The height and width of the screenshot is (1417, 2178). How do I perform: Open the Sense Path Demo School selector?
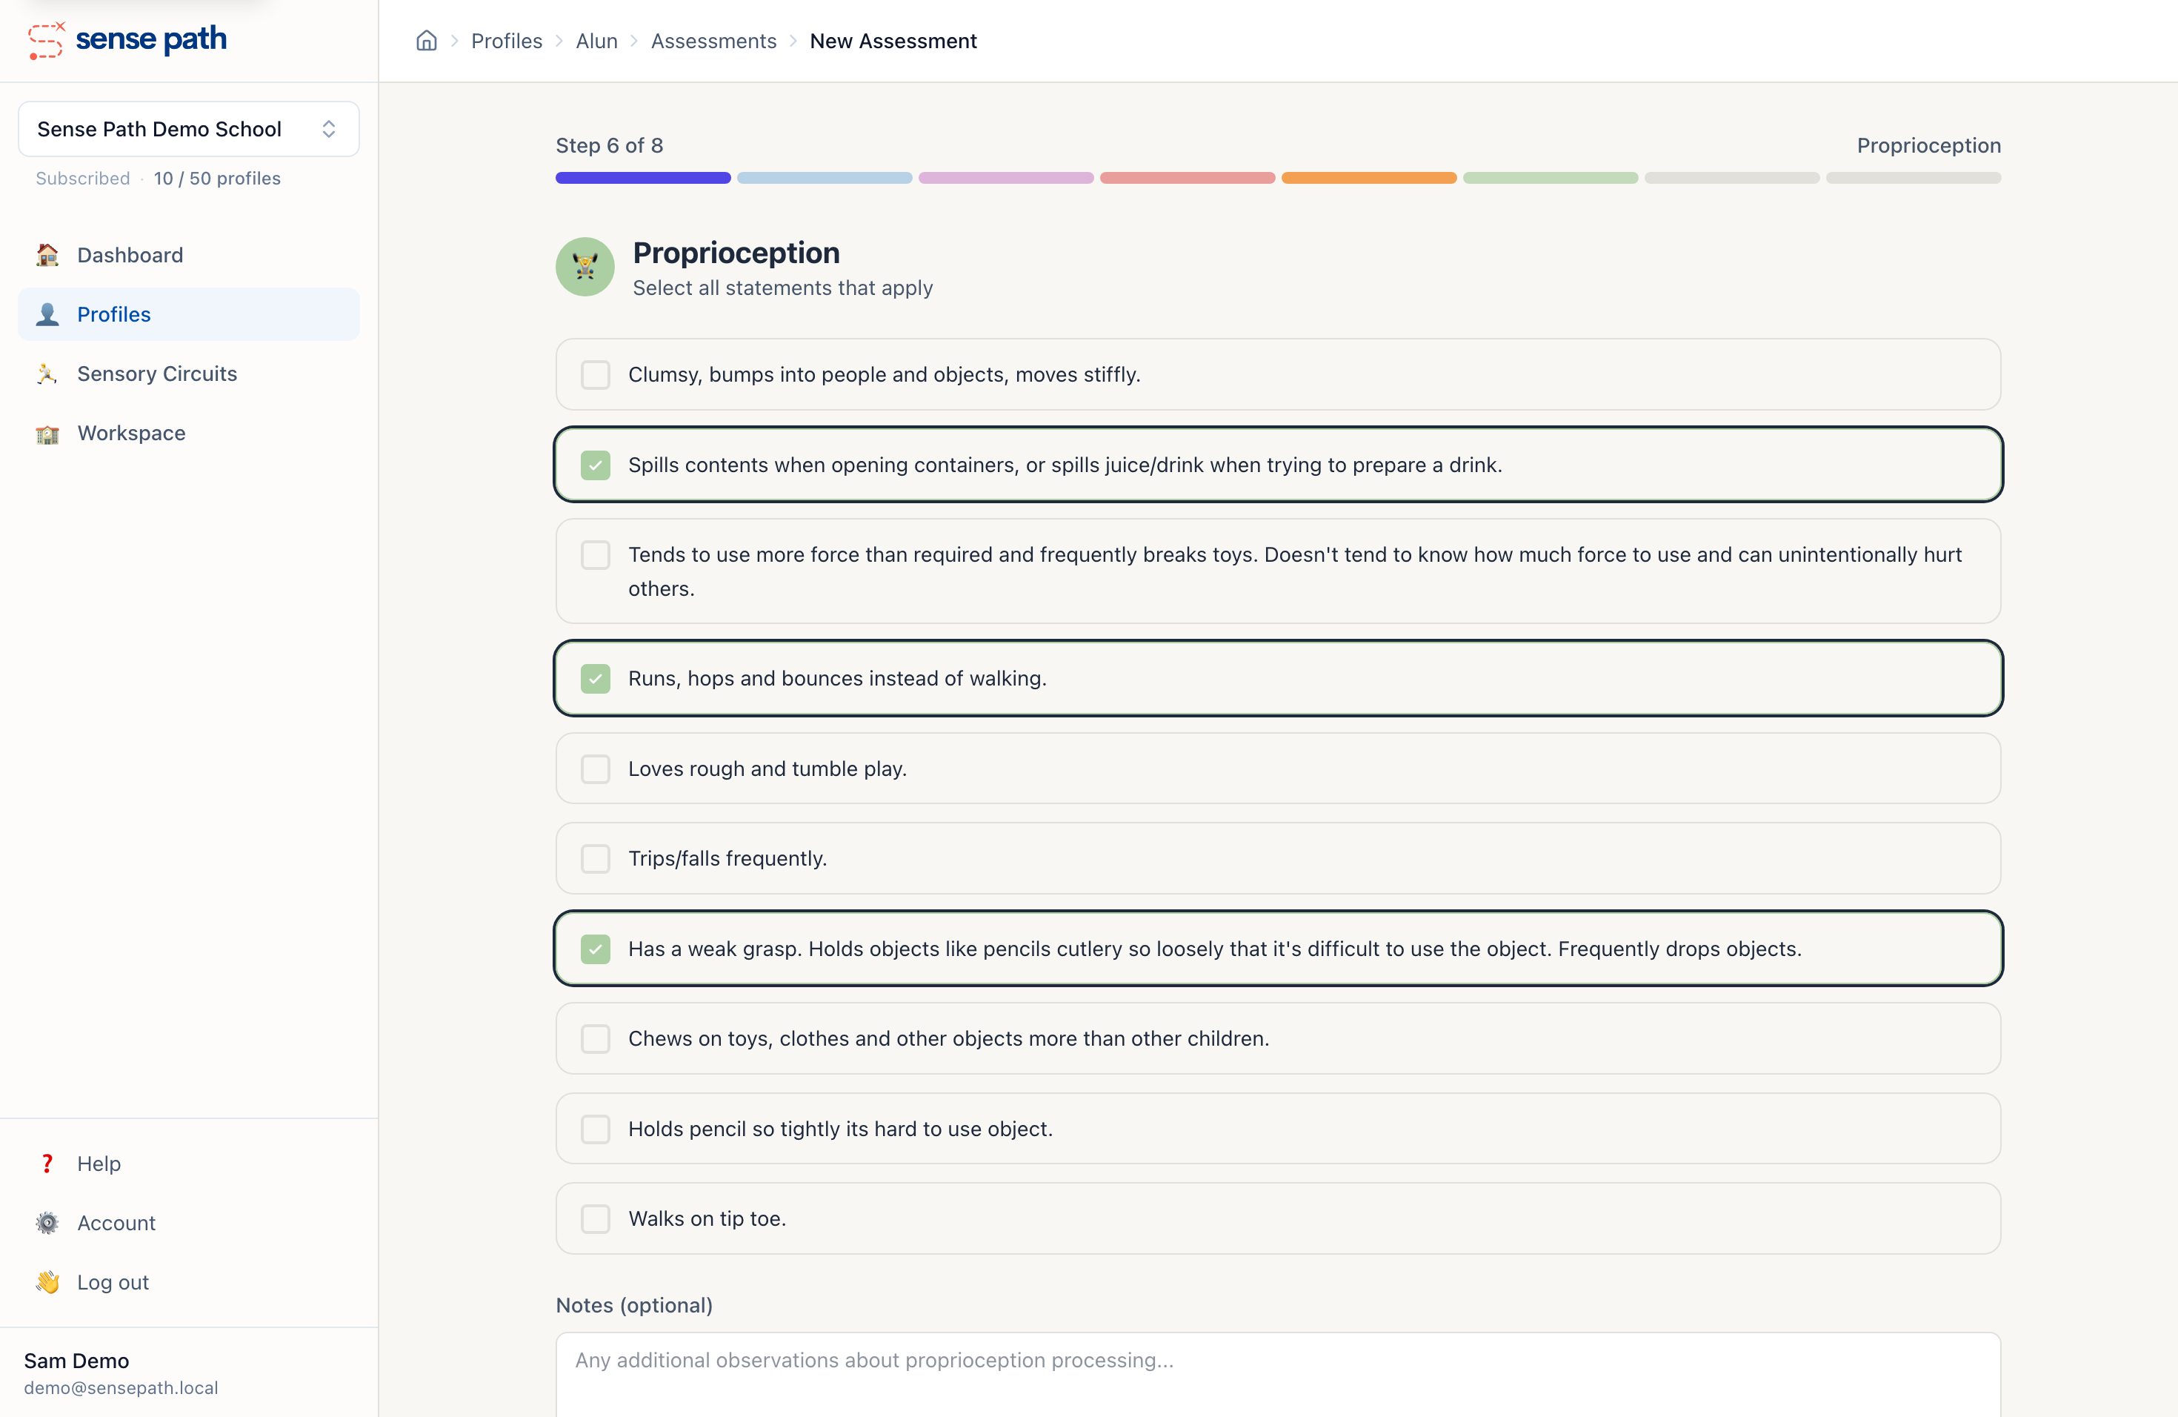pos(188,129)
